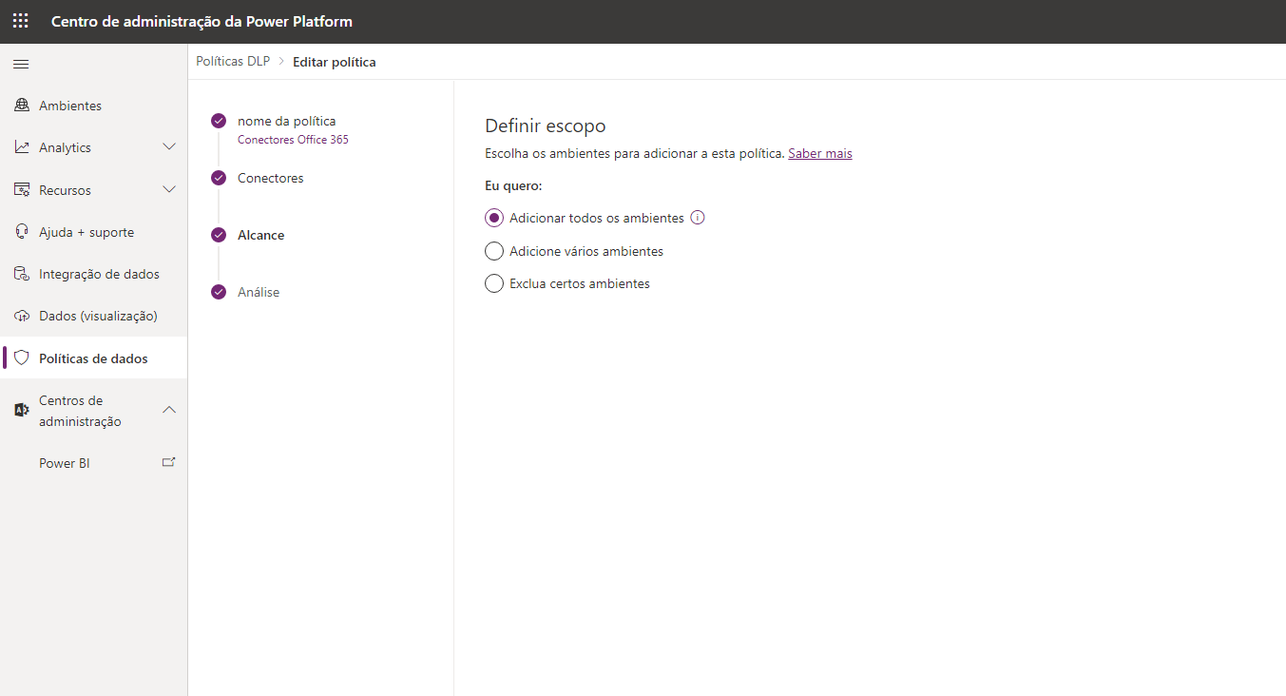This screenshot has width=1286, height=696.
Task: Click the Análise step checkmark icon
Action: [219, 292]
